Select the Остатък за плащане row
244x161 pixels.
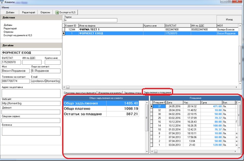coord(101,114)
